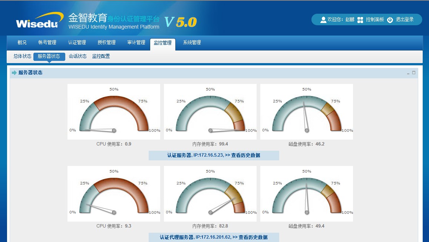Switch to 帐号管理 tab

click(x=47, y=43)
